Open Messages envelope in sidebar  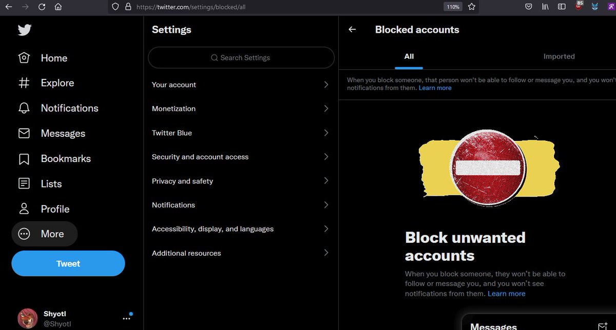tap(24, 133)
